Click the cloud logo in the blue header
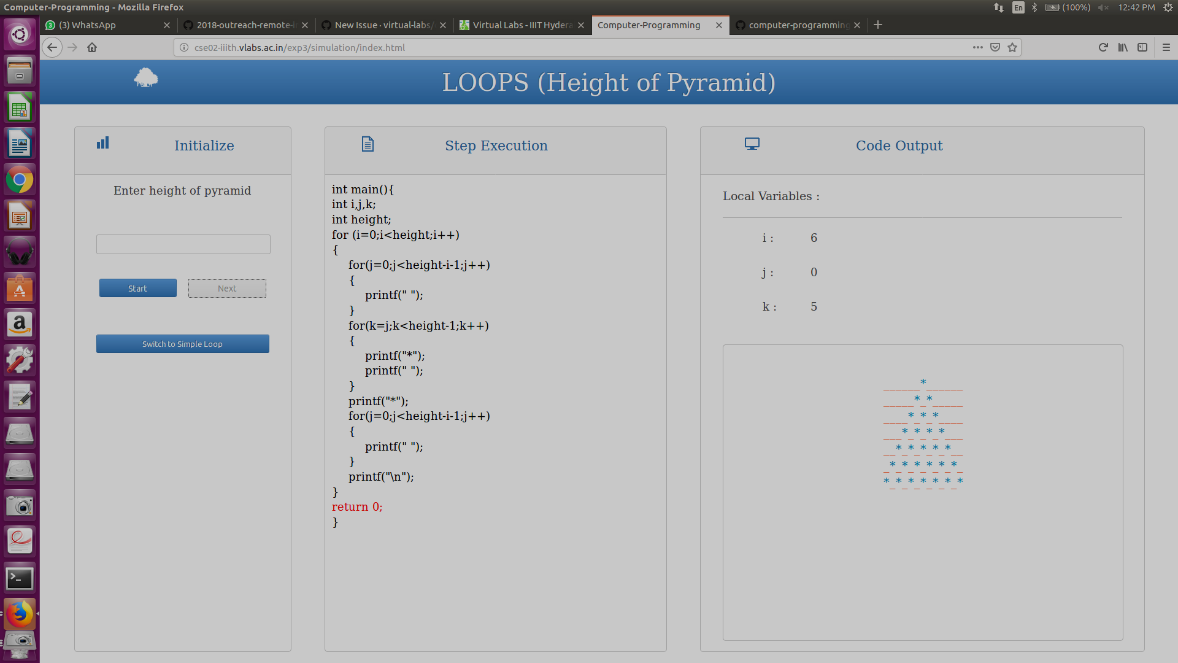Viewport: 1178px width, 663px height. click(145, 78)
